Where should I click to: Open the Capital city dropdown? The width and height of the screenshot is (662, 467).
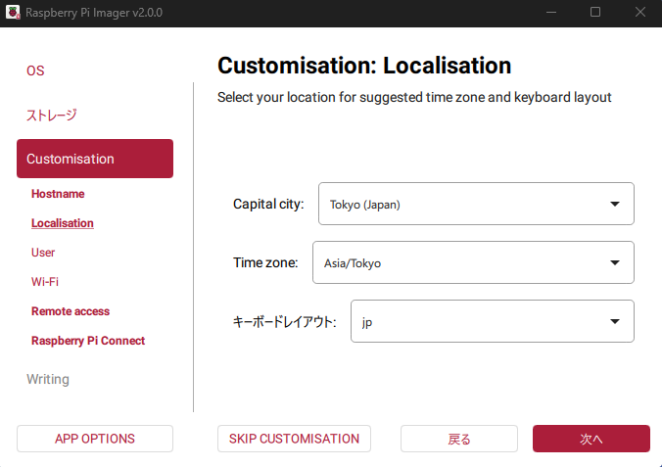click(475, 204)
